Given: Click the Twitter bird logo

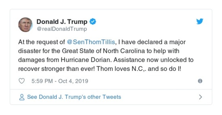Looking at the screenshot, I should (x=200, y=22).
